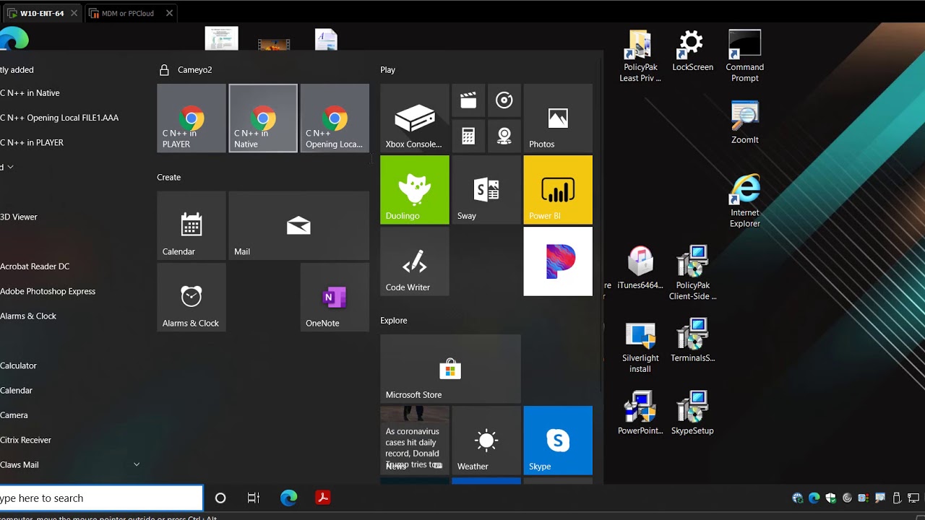Open the News live tile
The height and width of the screenshot is (520, 925).
tap(415, 440)
